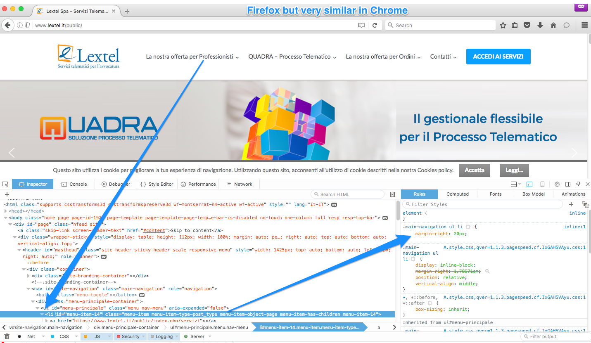
Task: Click the Filter Styles input field
Action: pyautogui.click(x=483, y=204)
